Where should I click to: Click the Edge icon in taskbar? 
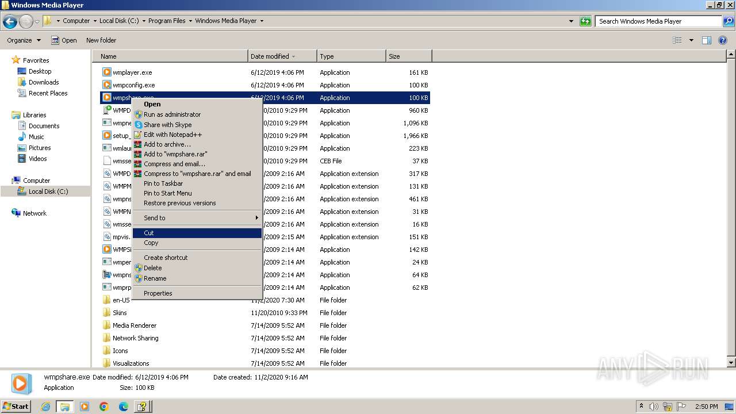[123, 407]
